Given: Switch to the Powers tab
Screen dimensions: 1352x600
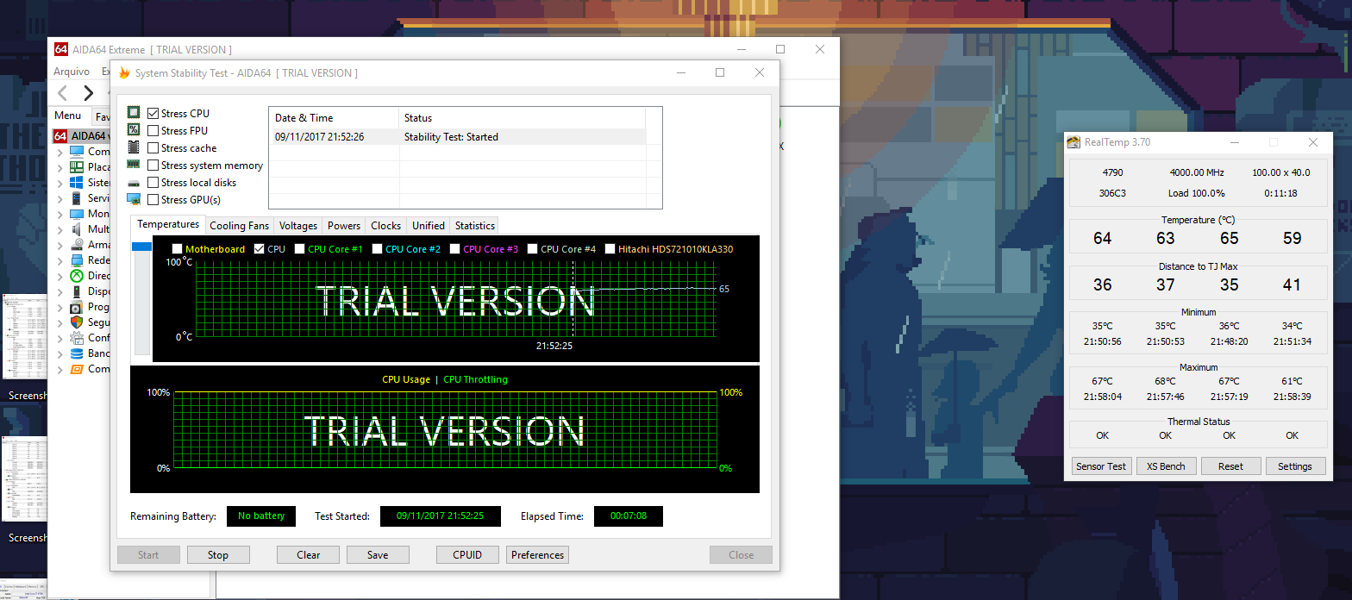Looking at the screenshot, I should tap(344, 225).
